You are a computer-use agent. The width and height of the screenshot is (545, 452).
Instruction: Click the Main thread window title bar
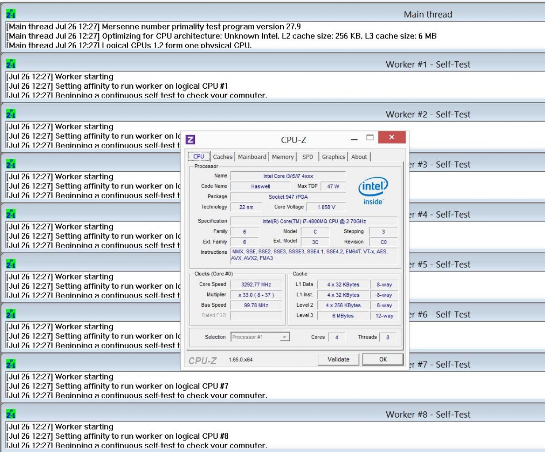tap(272, 14)
